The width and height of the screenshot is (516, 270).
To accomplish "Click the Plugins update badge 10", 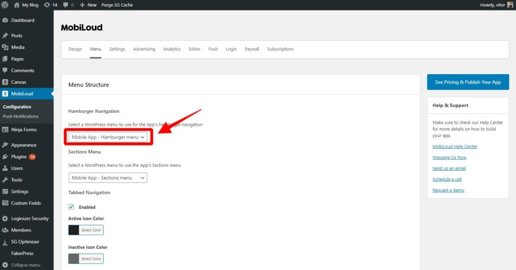I will (x=32, y=157).
